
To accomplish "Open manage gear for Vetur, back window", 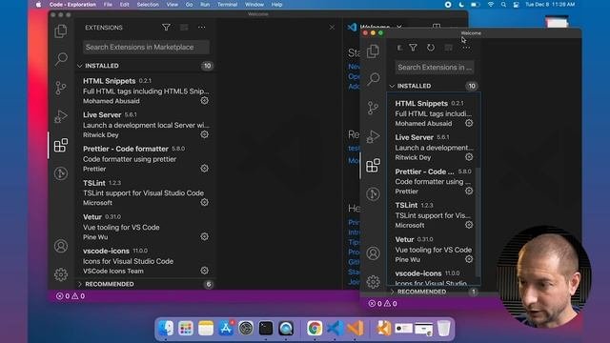I will point(204,236).
